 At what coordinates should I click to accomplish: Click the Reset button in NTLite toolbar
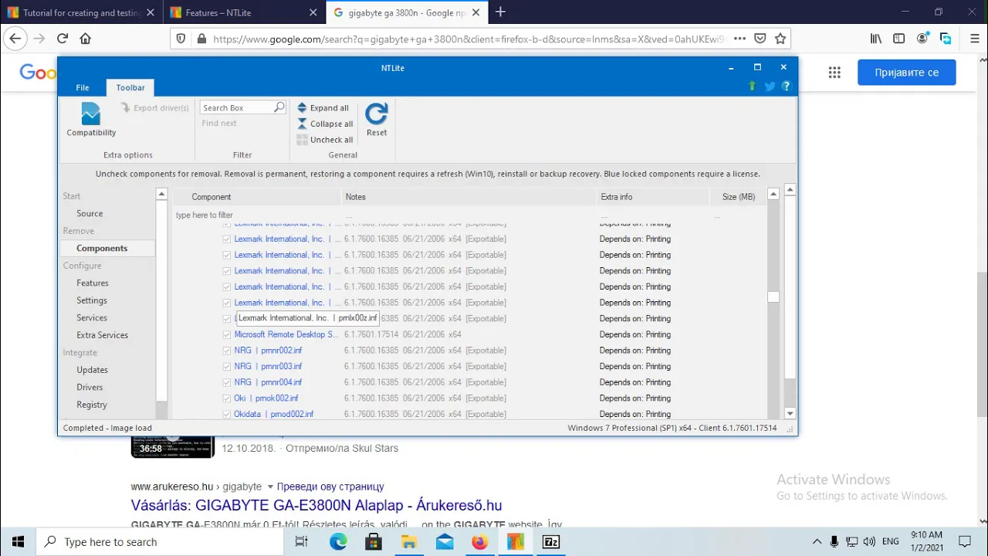click(x=377, y=120)
